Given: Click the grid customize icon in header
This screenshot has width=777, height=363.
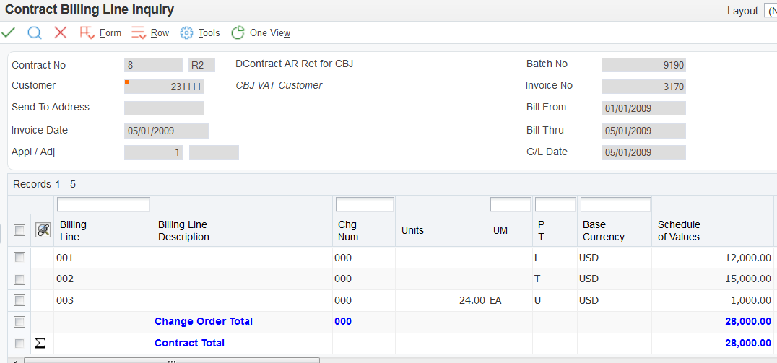Looking at the screenshot, I should click(x=43, y=230).
